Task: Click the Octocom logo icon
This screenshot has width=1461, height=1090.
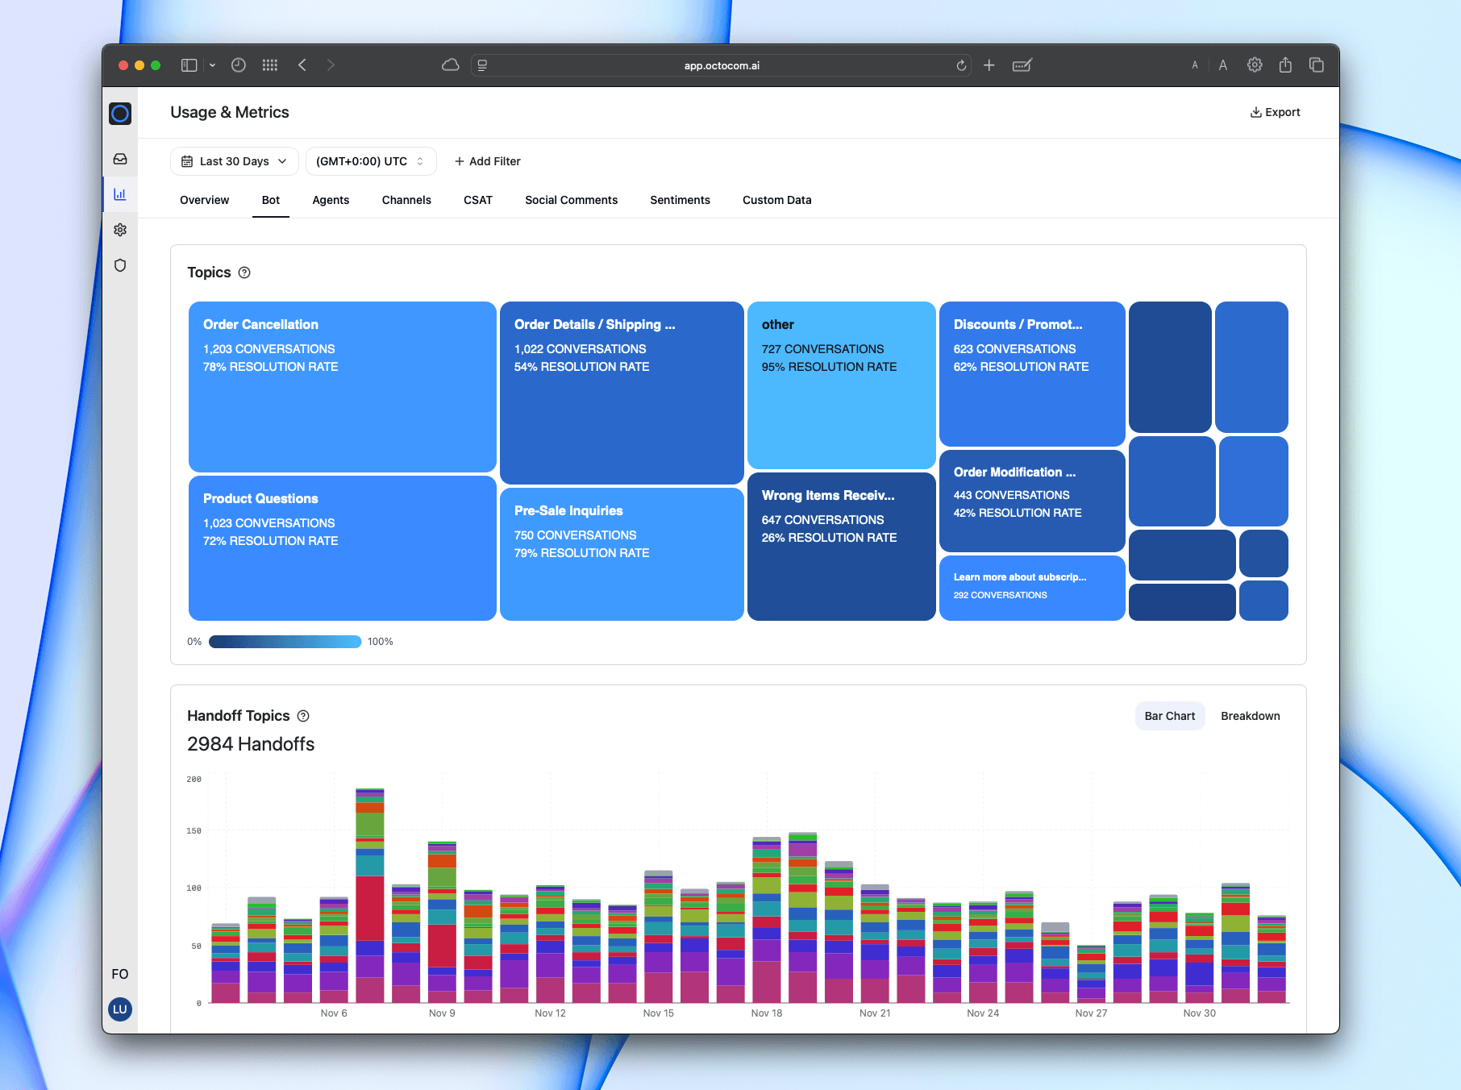Action: pos(120,114)
